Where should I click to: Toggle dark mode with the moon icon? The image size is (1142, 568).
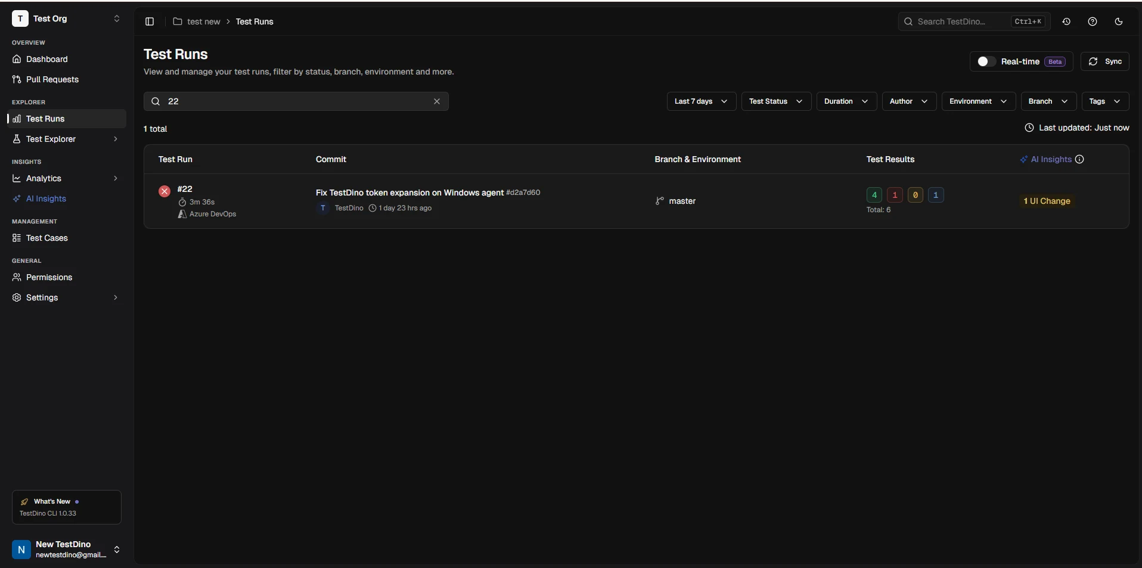[1118, 21]
